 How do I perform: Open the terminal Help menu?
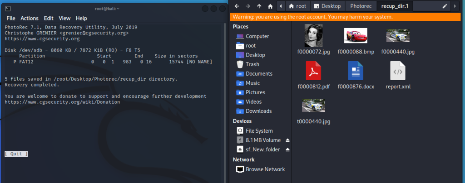click(81, 18)
